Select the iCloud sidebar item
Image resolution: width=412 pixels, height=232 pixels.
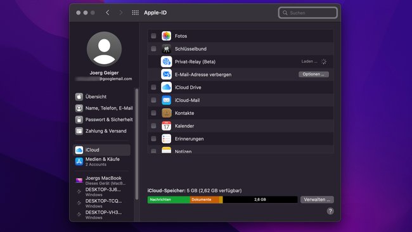[101, 150]
